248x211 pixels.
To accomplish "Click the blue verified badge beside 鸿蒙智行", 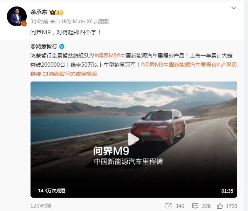I will [x=62, y=46].
